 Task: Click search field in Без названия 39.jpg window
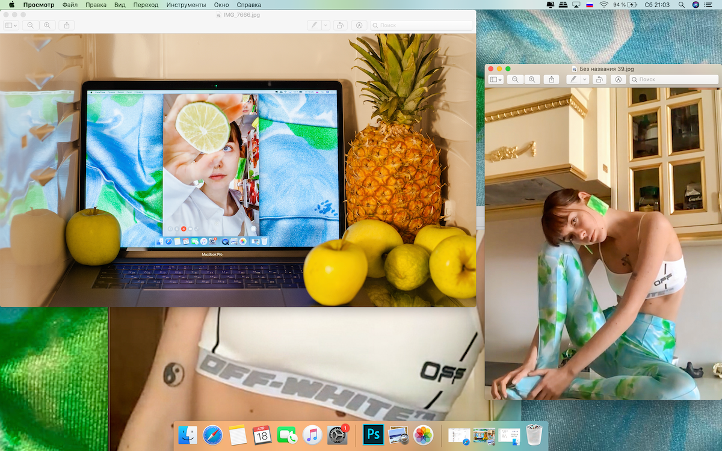[672, 79]
